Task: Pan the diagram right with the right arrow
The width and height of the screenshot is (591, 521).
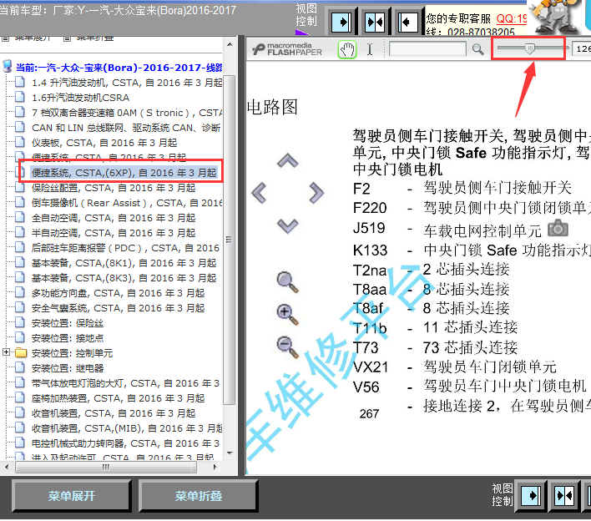Action: click(x=316, y=194)
